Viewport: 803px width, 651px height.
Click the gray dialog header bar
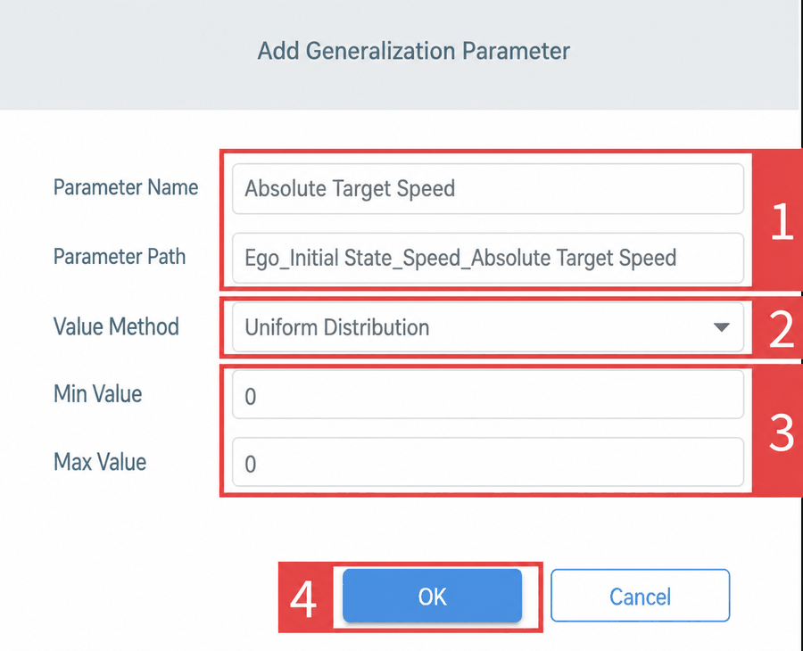[401, 54]
